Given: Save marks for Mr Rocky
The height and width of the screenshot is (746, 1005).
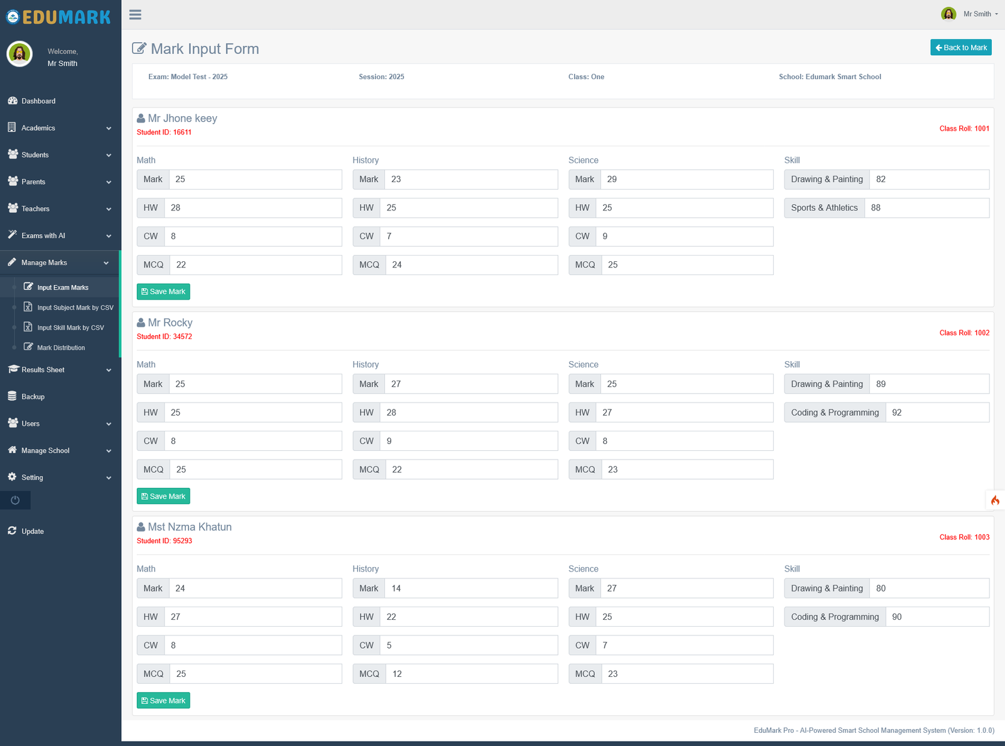Looking at the screenshot, I should point(163,496).
